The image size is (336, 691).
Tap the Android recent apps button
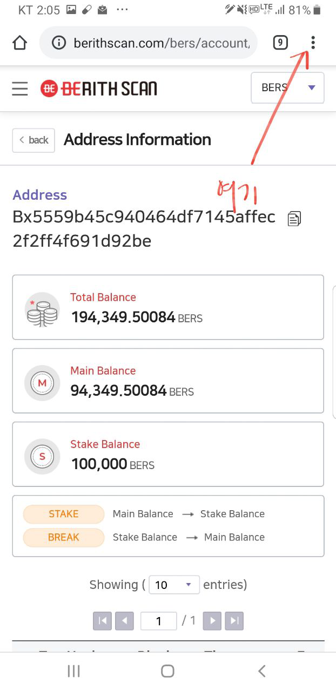(73, 671)
